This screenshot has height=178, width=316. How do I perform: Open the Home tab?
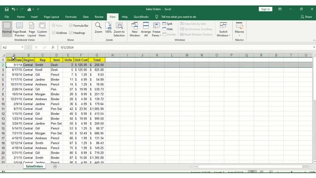(x=21, y=17)
